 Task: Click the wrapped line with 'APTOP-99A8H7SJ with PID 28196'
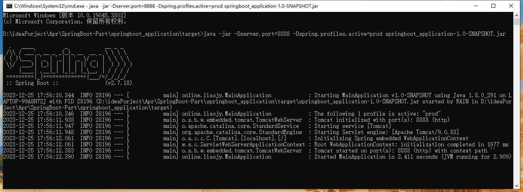257,101
